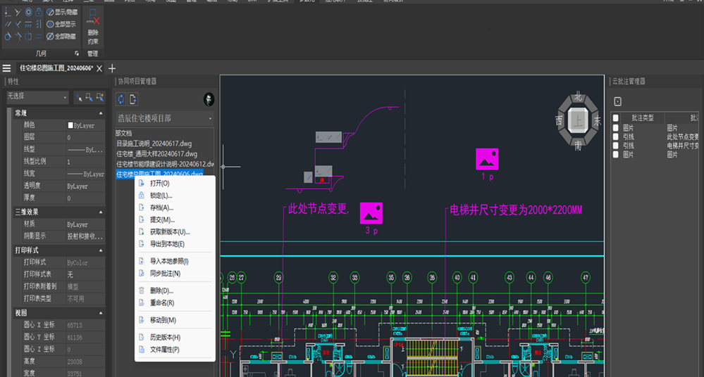
Task: Open the 无选择 selection dropdown
Action: coord(37,97)
